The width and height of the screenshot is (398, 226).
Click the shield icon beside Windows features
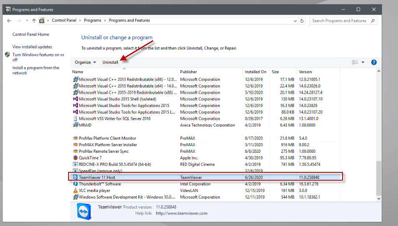8,55
